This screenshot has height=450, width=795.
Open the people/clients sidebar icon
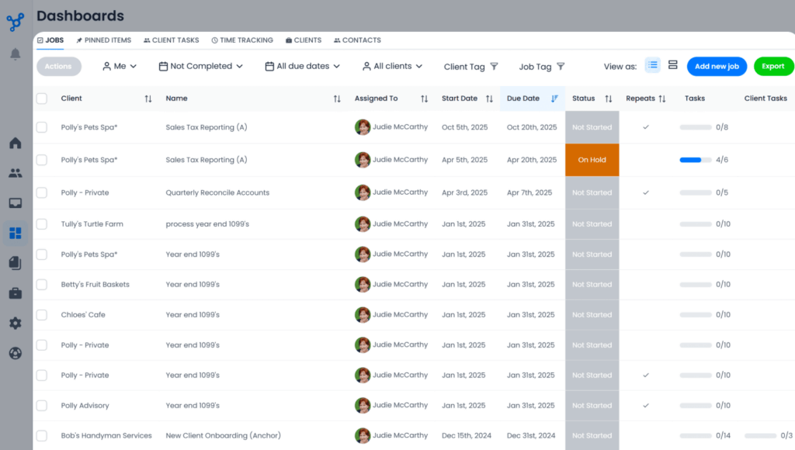(16, 173)
